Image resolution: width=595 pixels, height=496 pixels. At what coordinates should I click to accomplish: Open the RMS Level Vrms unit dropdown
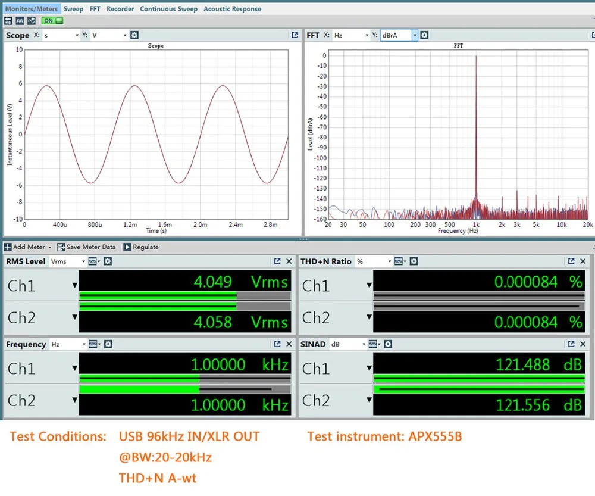point(82,261)
